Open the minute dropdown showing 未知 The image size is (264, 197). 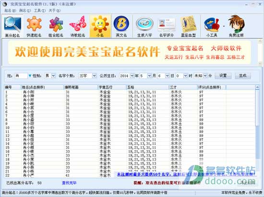[x=205, y=76]
